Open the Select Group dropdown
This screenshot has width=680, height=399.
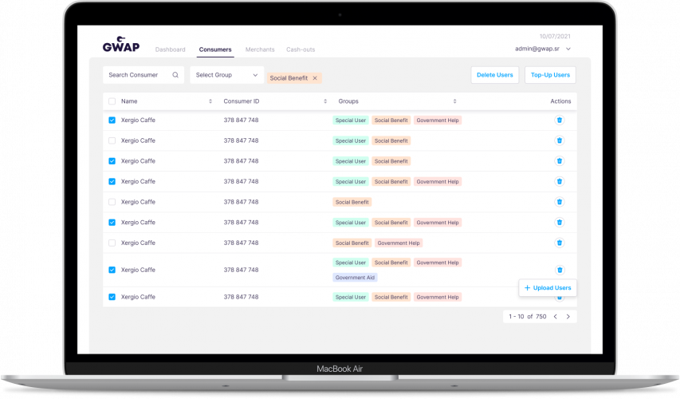pyautogui.click(x=227, y=75)
